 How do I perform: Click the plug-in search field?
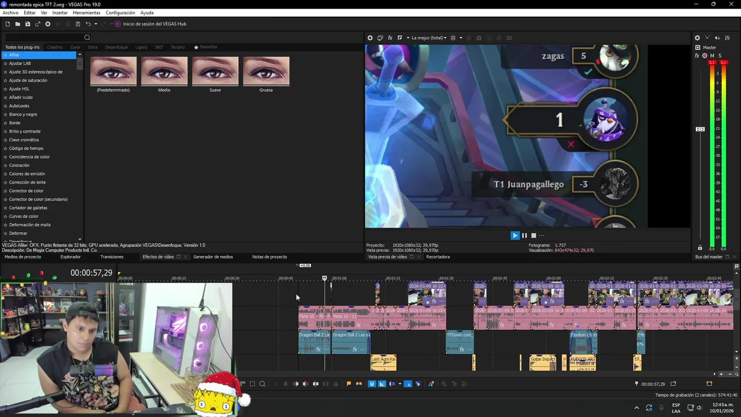point(44,38)
